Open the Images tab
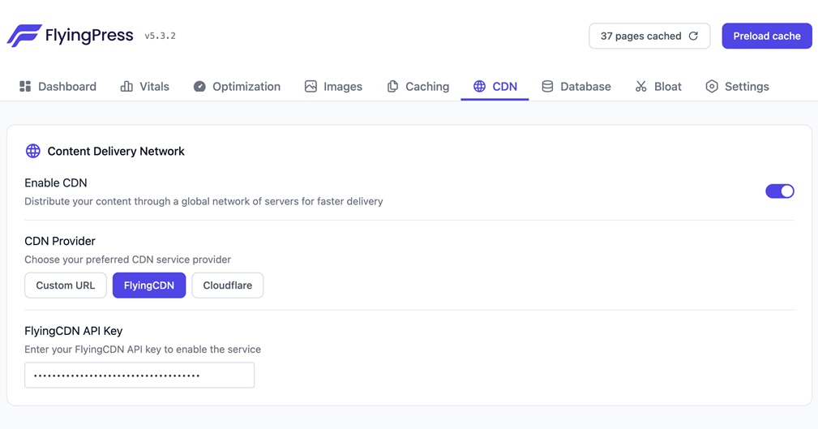 (x=333, y=86)
